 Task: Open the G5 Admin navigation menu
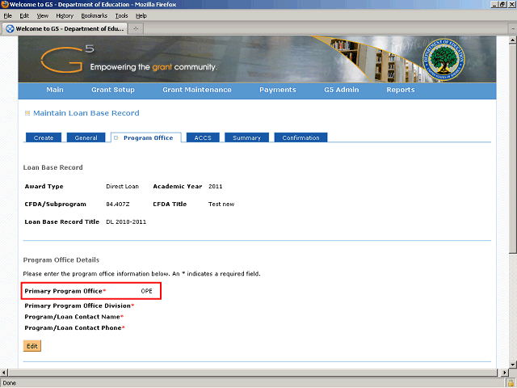[x=341, y=90]
